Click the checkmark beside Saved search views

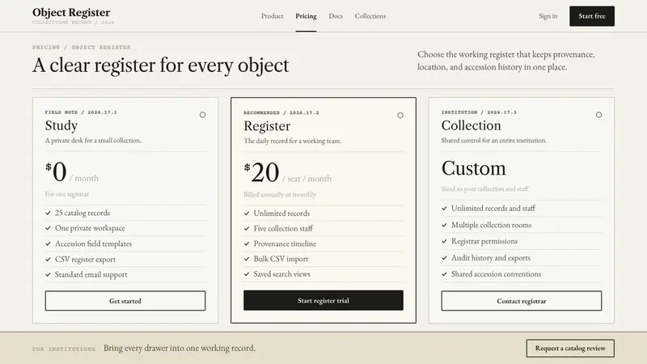[x=247, y=274]
